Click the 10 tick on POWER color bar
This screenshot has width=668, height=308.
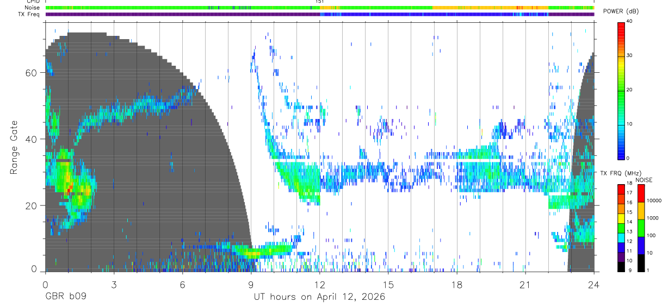tap(629, 124)
